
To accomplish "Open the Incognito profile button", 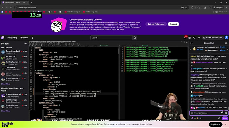I will click(x=218, y=7).
